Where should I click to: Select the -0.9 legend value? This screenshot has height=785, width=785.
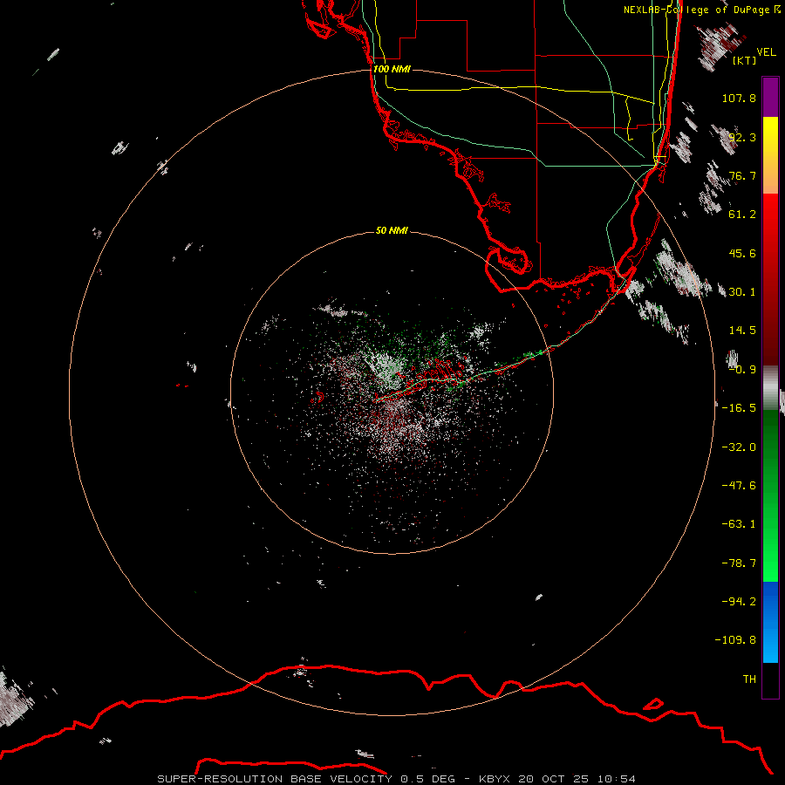click(742, 370)
